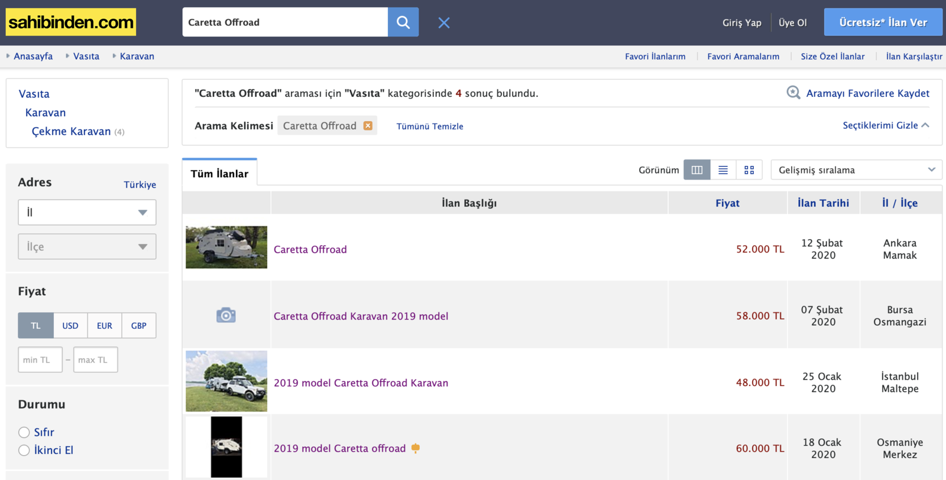This screenshot has height=480, width=946.
Task: Click Giriş Yap login link
Action: pos(742,22)
